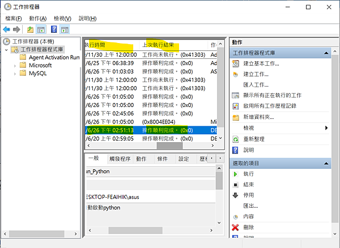This screenshot has height=248, width=340.
Task: Click the 建立工作 icon
Action: point(236,74)
